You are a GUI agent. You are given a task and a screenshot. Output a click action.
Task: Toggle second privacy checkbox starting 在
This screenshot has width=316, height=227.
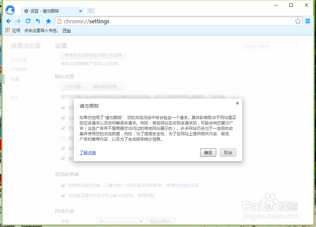point(63,118)
